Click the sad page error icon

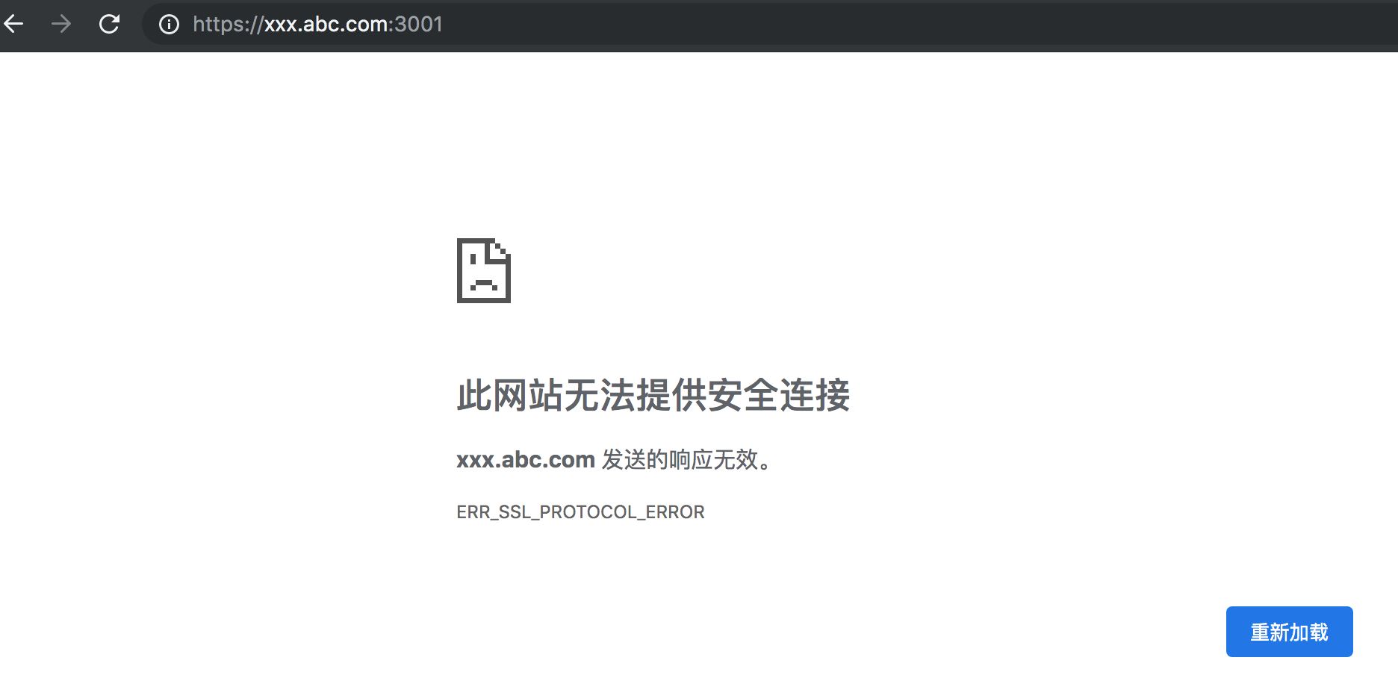click(483, 271)
